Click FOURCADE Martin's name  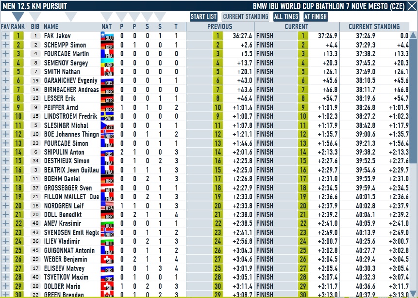(67, 54)
